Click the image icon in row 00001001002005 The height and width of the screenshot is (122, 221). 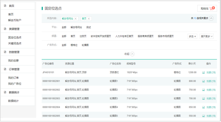pos(204,116)
